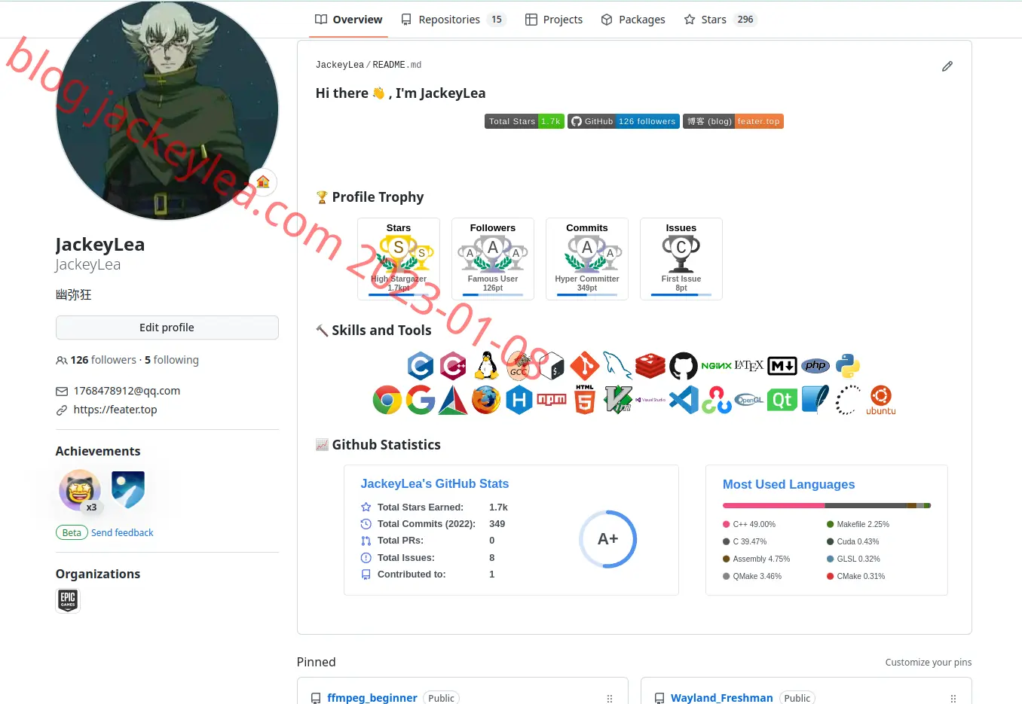Click the pencil icon to edit README

click(x=947, y=66)
